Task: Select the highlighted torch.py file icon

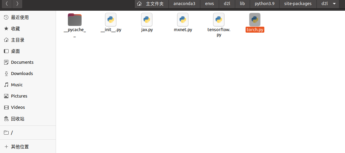Action: tap(255, 20)
